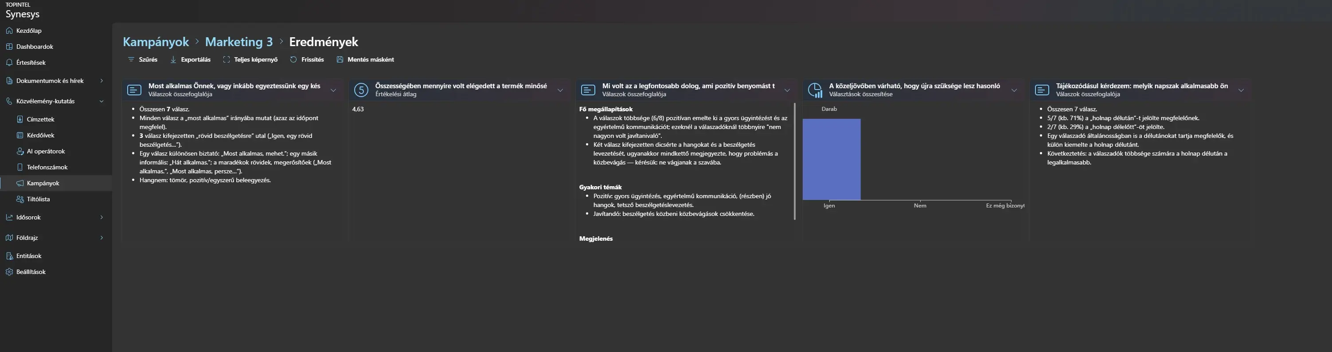Collapse Közvélemény-kutatás section chevron
The image size is (1332, 352).
(102, 102)
